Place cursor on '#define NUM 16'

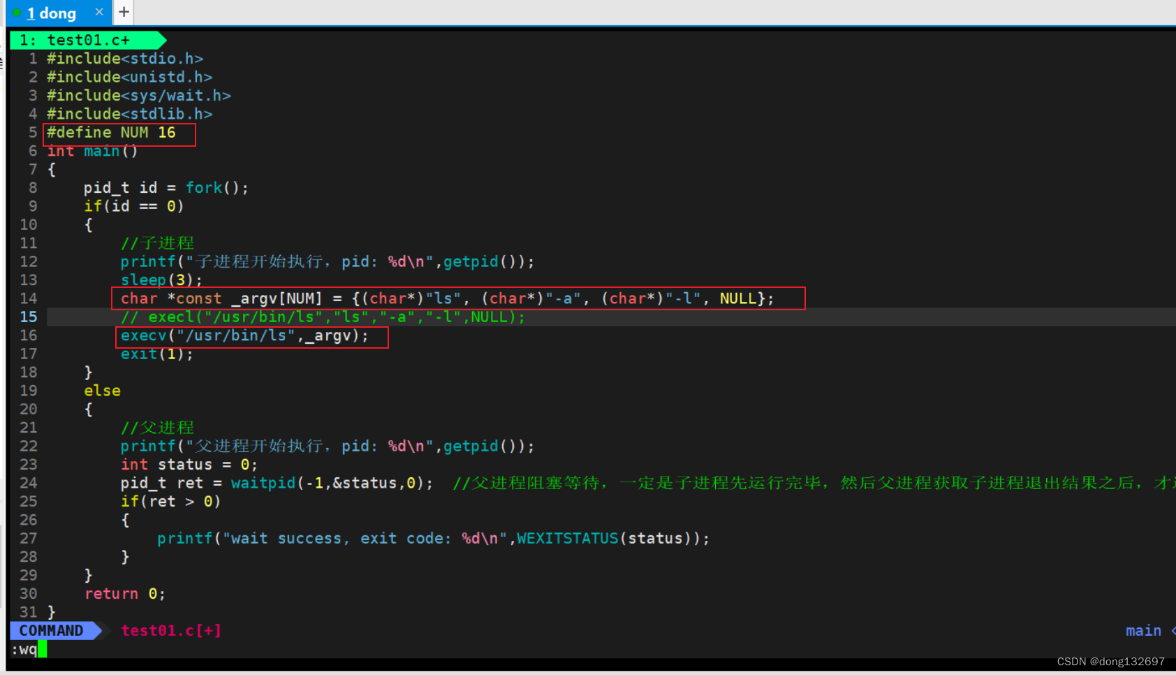pyautogui.click(x=111, y=133)
